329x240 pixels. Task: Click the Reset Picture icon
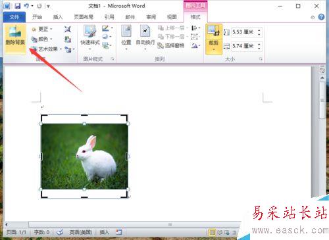(x=68, y=49)
